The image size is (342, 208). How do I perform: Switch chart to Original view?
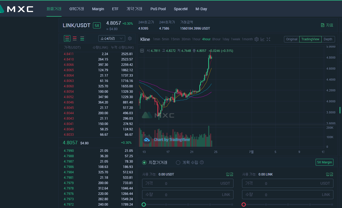291,39
